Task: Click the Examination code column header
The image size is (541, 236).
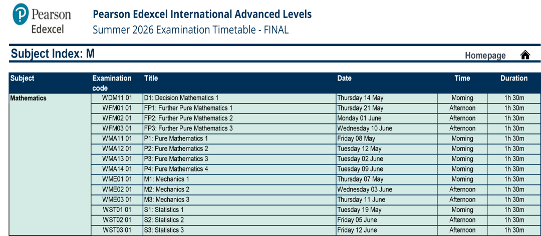Action: (x=112, y=83)
